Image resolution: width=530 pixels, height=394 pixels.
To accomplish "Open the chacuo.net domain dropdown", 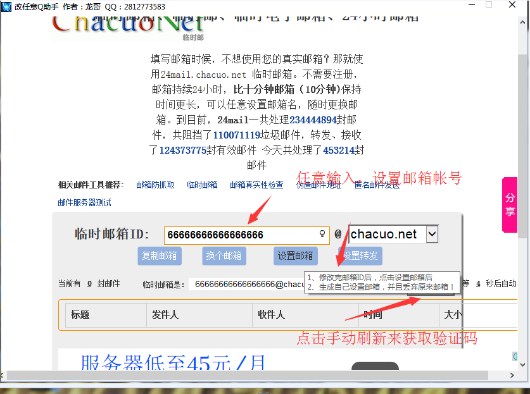I will 432,234.
